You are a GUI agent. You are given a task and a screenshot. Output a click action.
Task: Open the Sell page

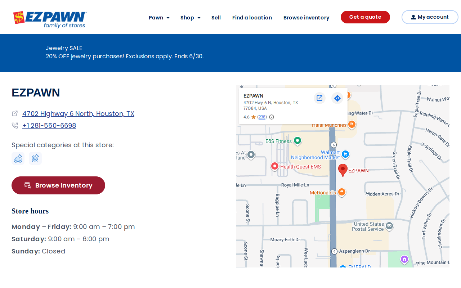coord(216,18)
